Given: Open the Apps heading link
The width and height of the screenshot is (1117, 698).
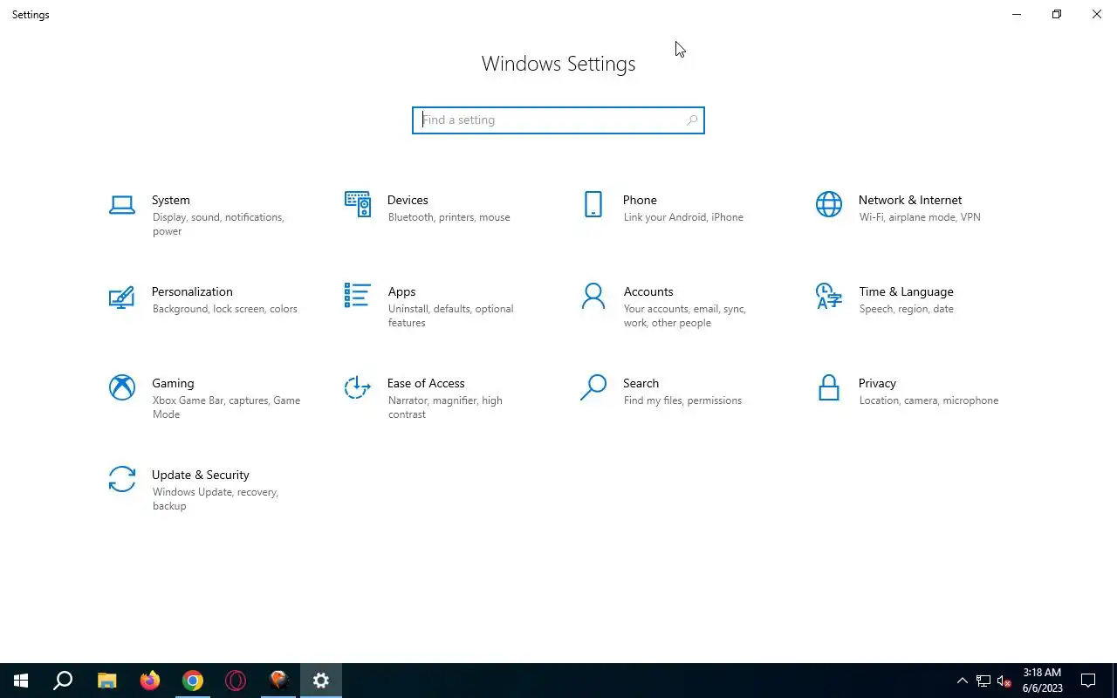Looking at the screenshot, I should (401, 291).
